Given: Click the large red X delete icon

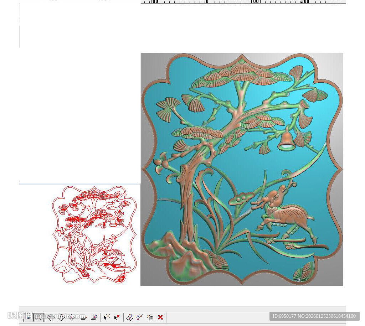Looking at the screenshot, I should [x=160, y=317].
